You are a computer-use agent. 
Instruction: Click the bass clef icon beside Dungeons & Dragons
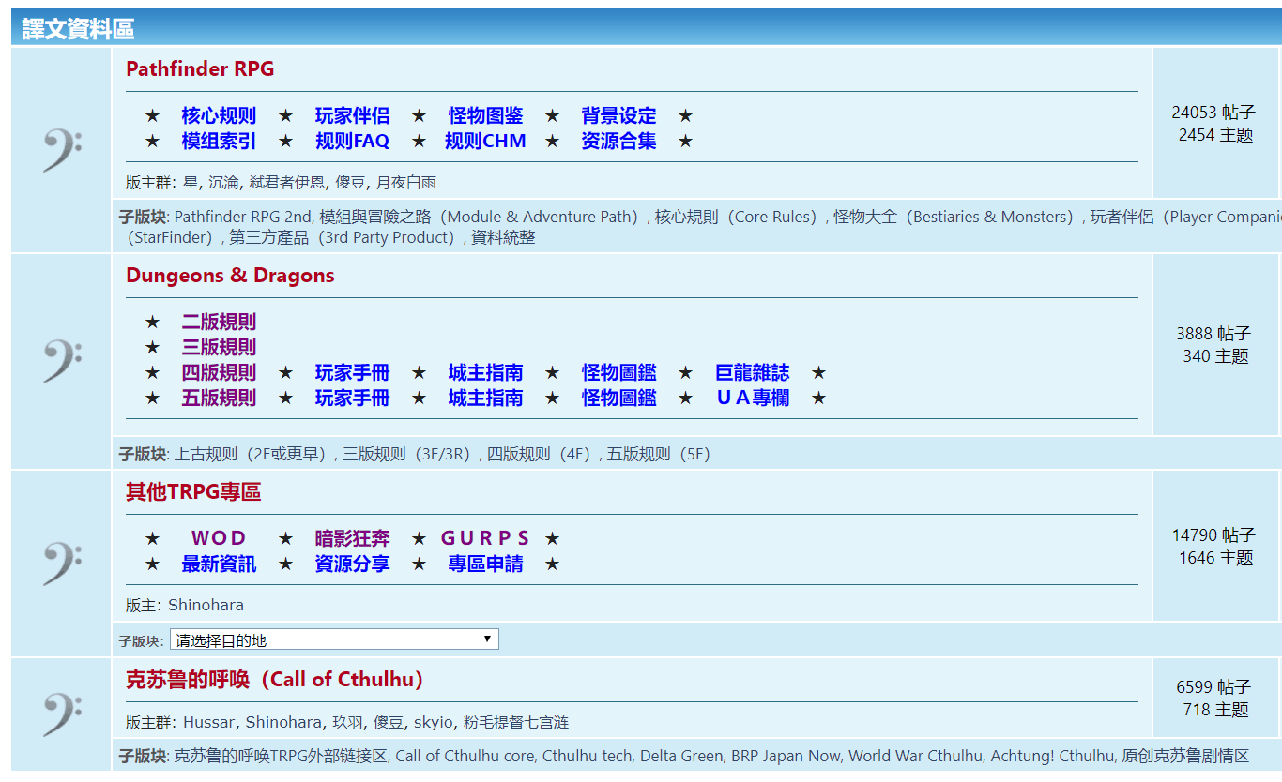pos(62,361)
